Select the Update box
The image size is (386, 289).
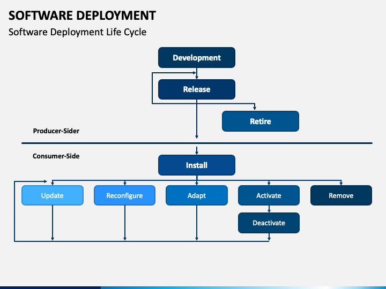point(53,195)
